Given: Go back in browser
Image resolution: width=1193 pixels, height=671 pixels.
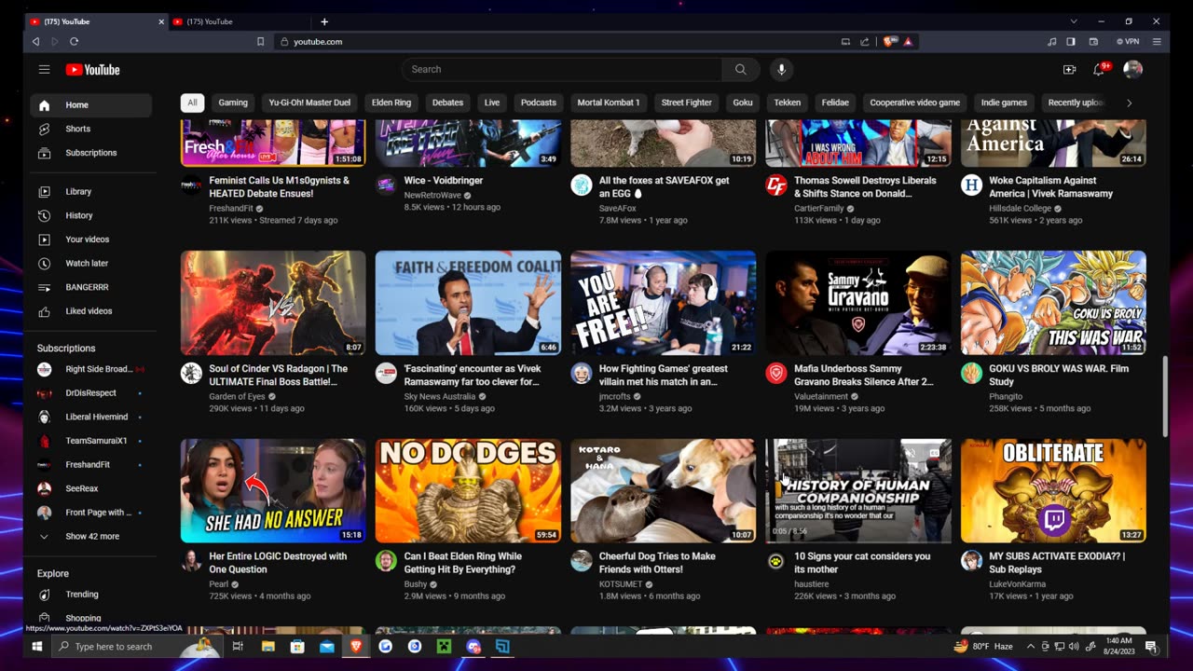Looking at the screenshot, I should click(x=35, y=42).
